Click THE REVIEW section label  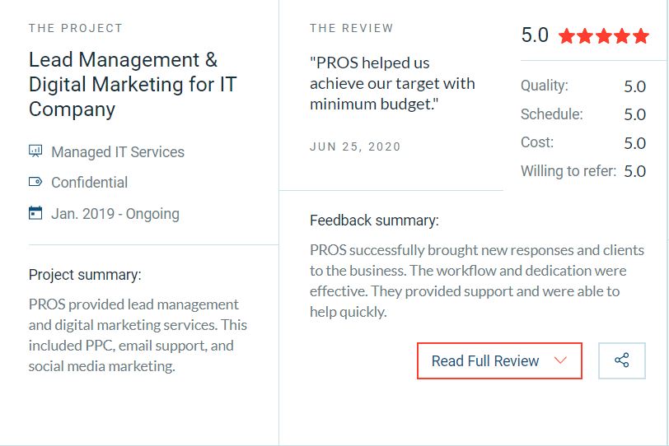coord(352,28)
